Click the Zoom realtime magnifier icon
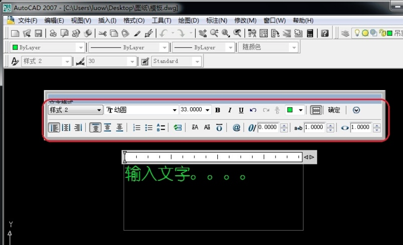Viewport: 403px width, 245px height. pyautogui.click(x=214, y=33)
